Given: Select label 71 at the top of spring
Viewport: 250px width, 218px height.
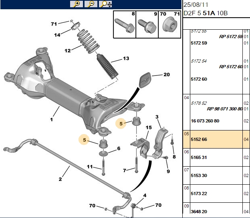Looking at the screenshot, I should tap(54, 24).
